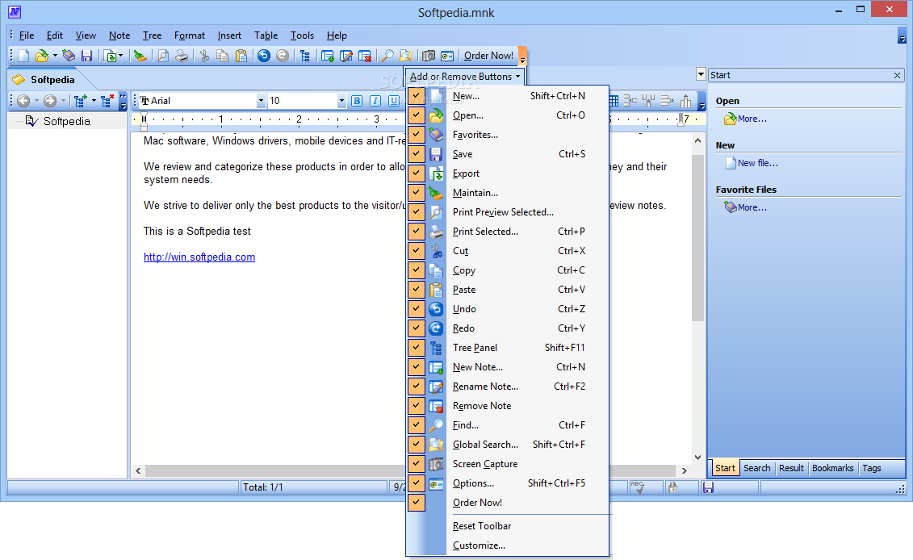Uncheck the Favorites... button checkbox
Viewport: 913px width, 560px height.
click(x=417, y=135)
